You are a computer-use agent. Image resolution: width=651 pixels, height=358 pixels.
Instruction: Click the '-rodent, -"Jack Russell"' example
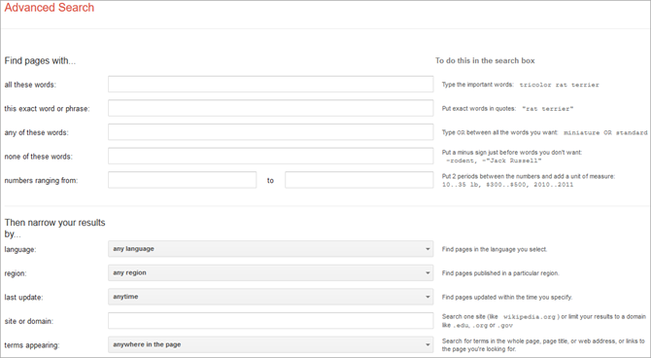[494, 161]
